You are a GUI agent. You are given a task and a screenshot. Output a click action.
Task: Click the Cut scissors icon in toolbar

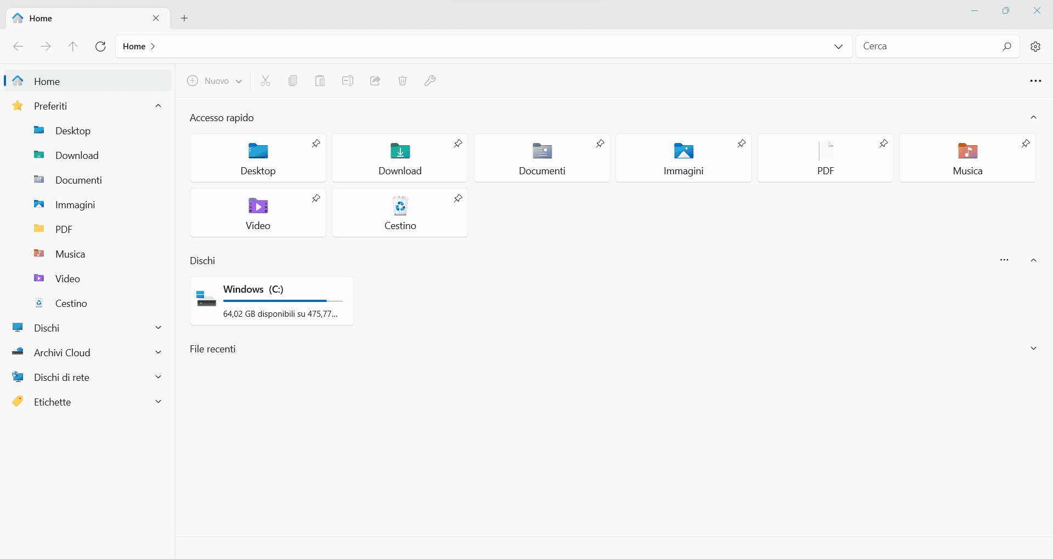[x=265, y=81]
